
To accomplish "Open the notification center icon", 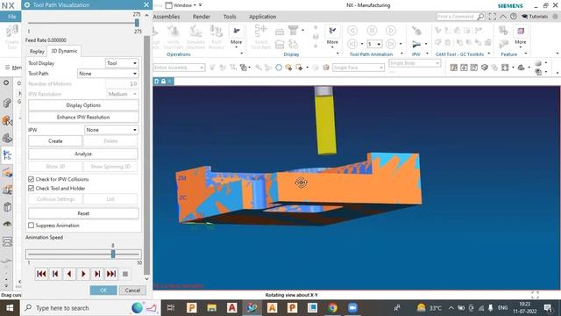I will [x=548, y=308].
